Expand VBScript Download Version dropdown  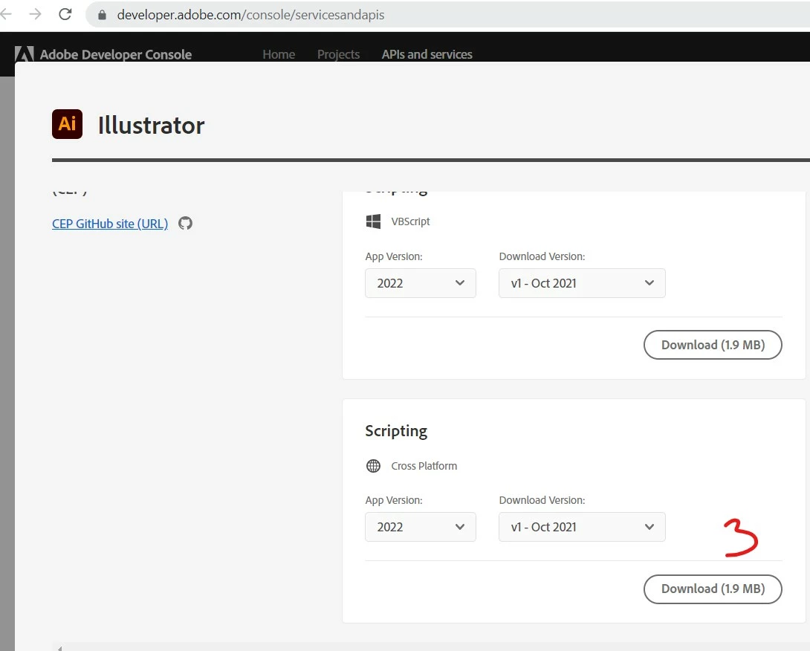coord(582,283)
